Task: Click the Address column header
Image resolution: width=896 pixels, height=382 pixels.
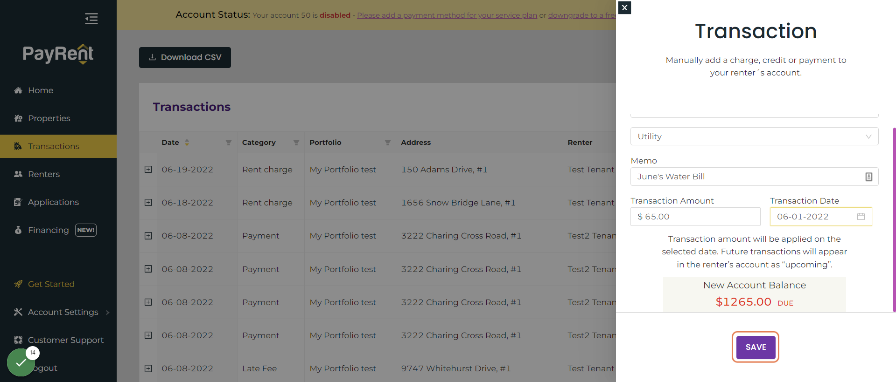Action: click(x=416, y=143)
